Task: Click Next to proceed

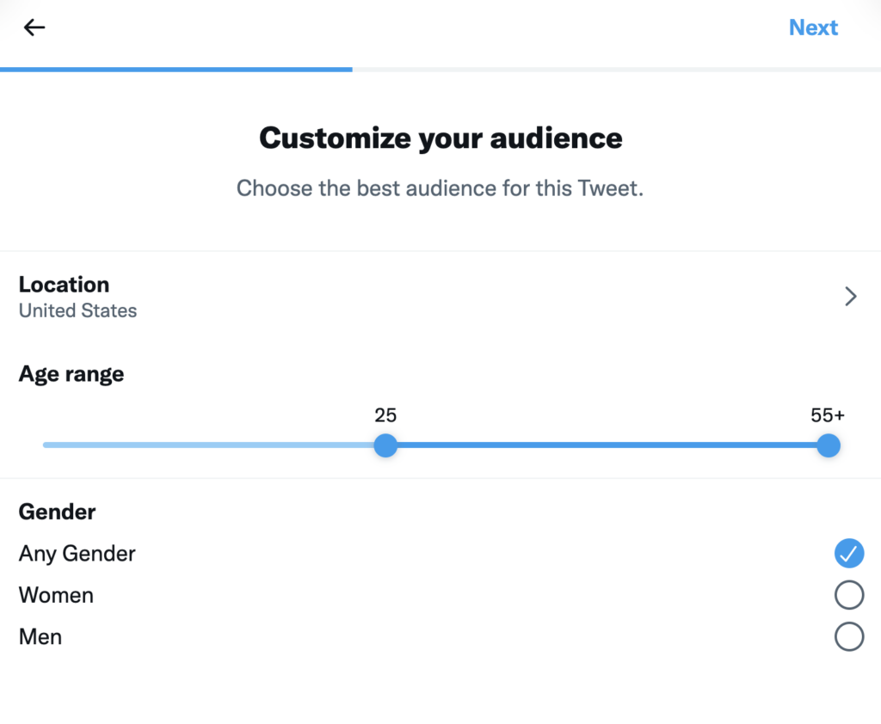Action: click(813, 27)
